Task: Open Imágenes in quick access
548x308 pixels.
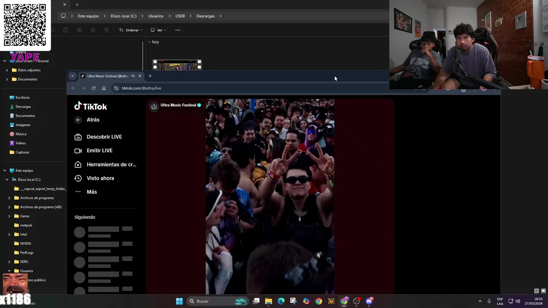Action: pos(20,125)
